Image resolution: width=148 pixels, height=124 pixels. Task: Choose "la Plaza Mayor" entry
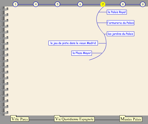pos(82,53)
